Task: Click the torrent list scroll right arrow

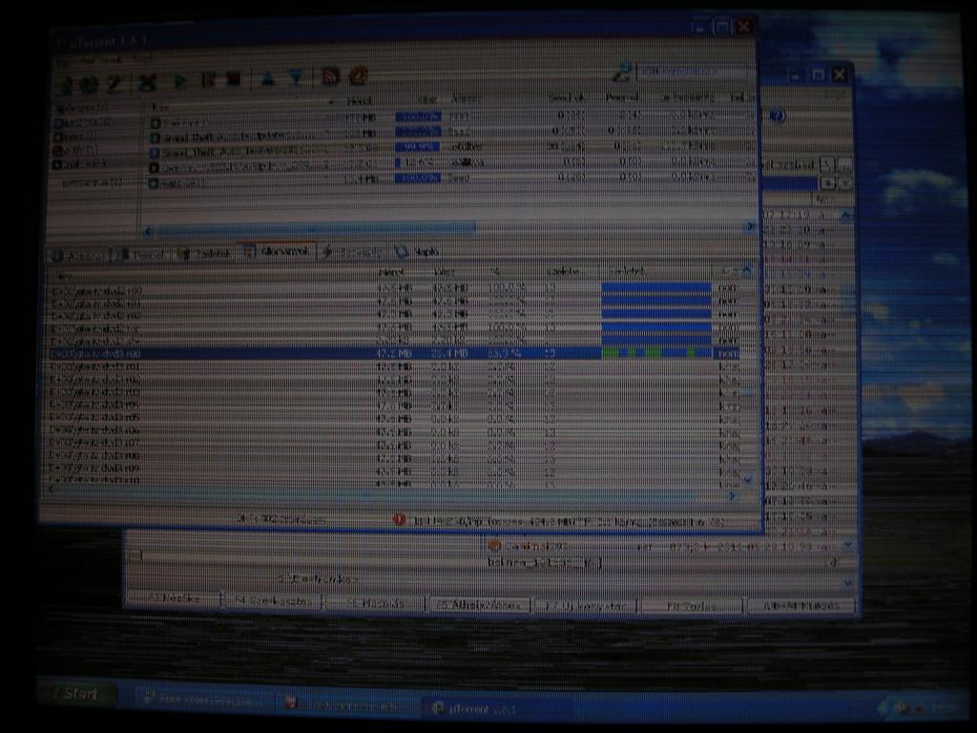Action: click(x=750, y=226)
